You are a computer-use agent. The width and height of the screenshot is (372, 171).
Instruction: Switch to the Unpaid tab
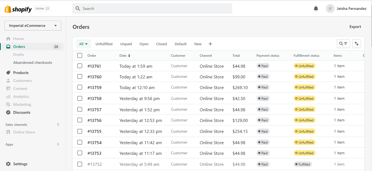tap(126, 44)
